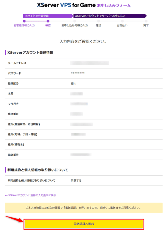Click the second 確認 step label in gray
This screenshot has height=232, width=166.
click(x=98, y=25)
